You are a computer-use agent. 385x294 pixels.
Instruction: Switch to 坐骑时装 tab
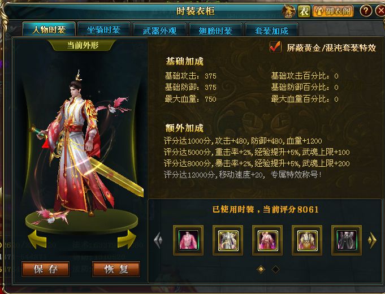(x=103, y=30)
